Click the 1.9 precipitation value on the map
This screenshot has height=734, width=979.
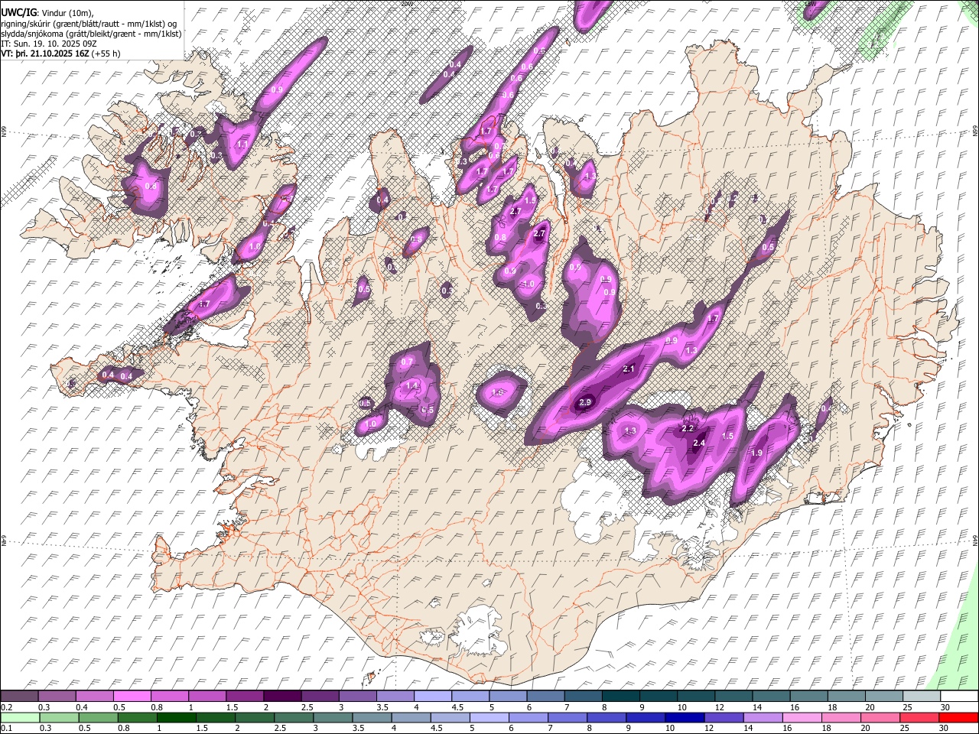[x=756, y=453]
